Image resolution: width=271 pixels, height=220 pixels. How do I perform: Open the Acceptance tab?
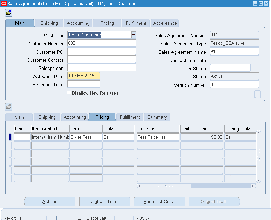point(165,23)
